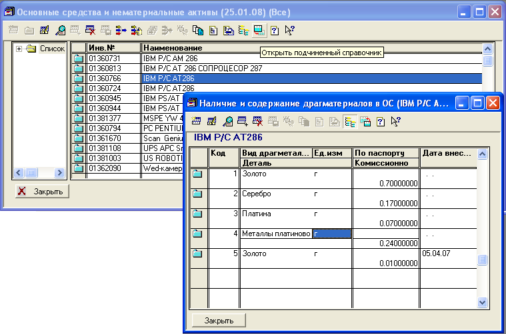
Task: Click the Дата внес... column header
Action: tap(449, 158)
